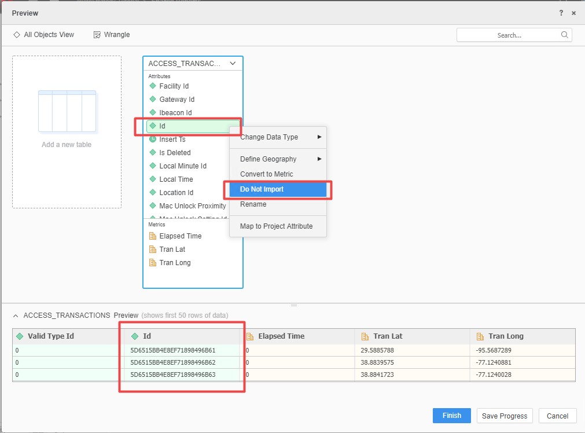Click the search magnifier icon
Viewport: 585px width, 433px height.
coord(564,35)
